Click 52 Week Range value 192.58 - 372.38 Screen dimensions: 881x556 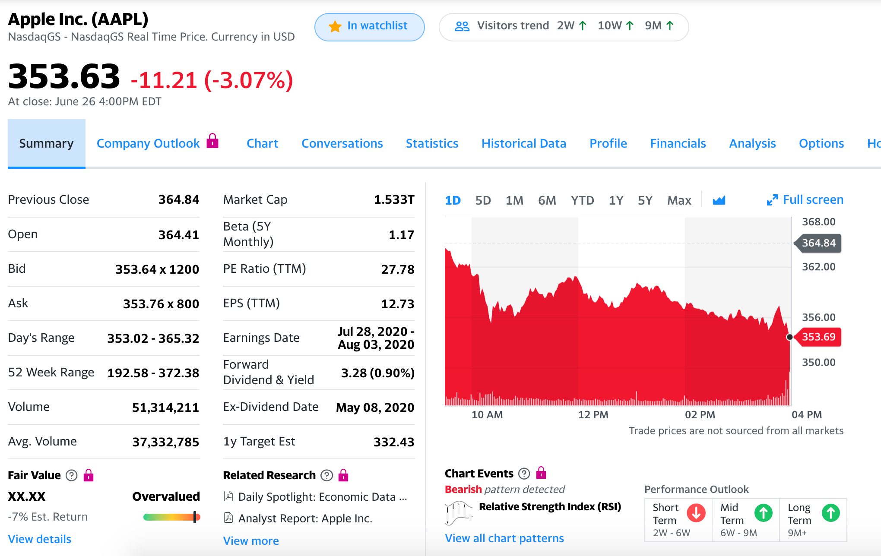153,373
